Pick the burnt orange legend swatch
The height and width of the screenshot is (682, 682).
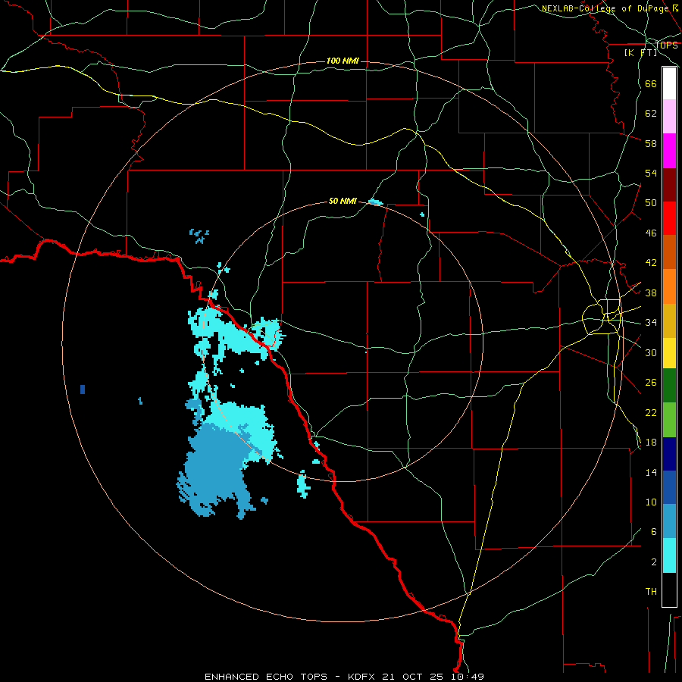(x=669, y=252)
